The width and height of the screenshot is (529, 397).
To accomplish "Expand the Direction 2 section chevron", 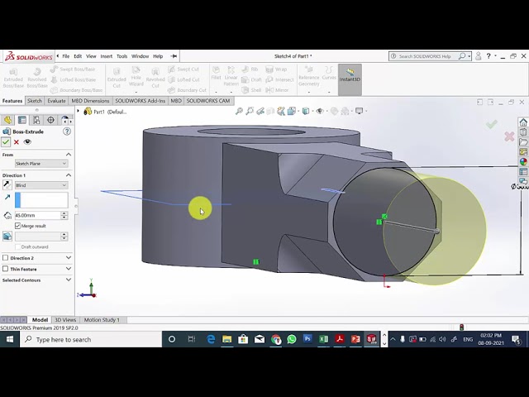I will point(69,257).
